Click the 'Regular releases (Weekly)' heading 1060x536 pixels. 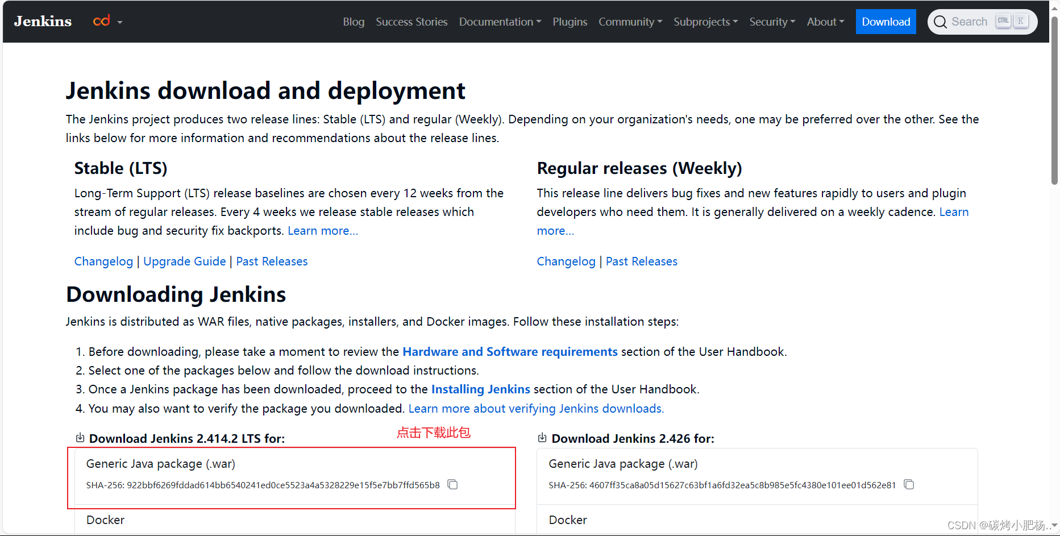pyautogui.click(x=639, y=168)
